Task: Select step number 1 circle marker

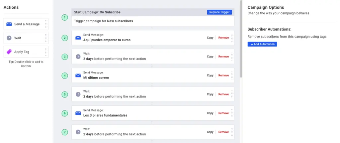Action: pyautogui.click(x=65, y=17)
